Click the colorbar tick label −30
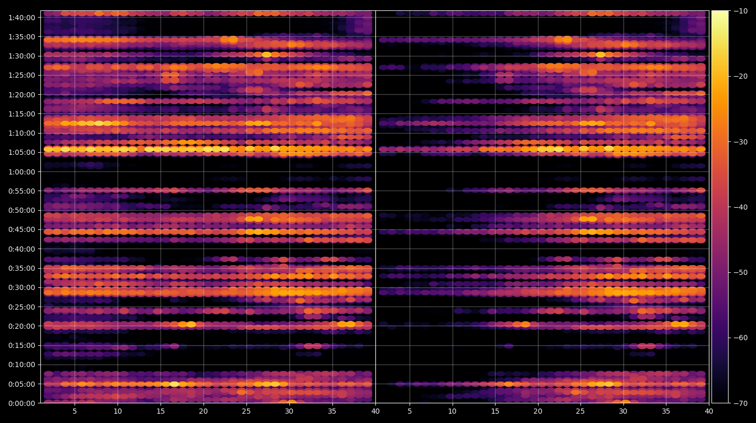This screenshot has height=423, width=756. point(740,142)
